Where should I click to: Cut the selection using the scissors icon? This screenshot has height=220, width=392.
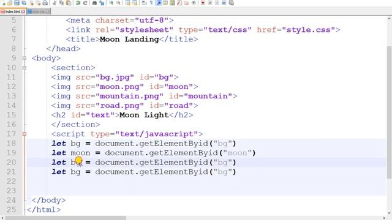(55, 3)
